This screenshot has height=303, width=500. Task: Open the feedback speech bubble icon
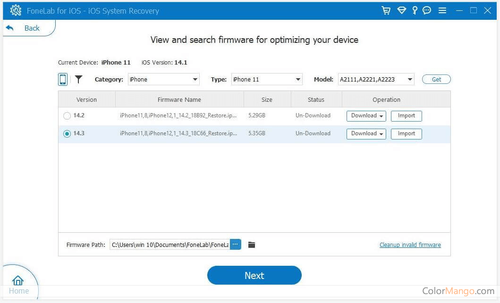pos(427,10)
